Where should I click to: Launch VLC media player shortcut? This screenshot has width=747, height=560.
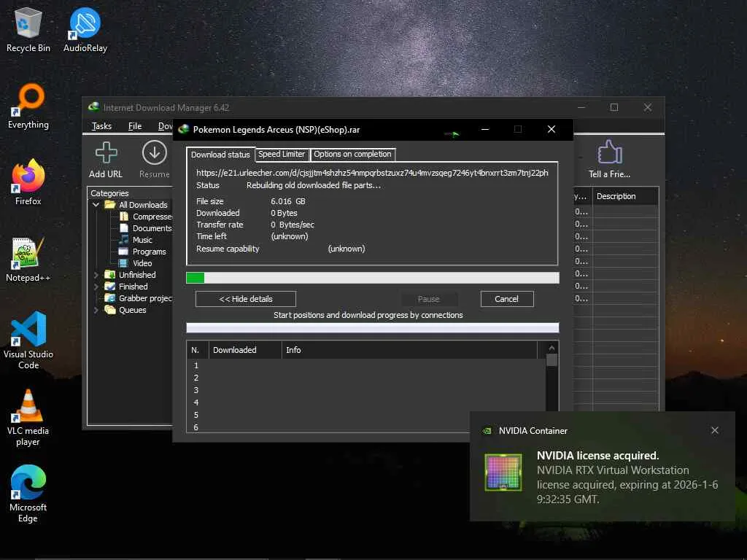click(x=28, y=417)
